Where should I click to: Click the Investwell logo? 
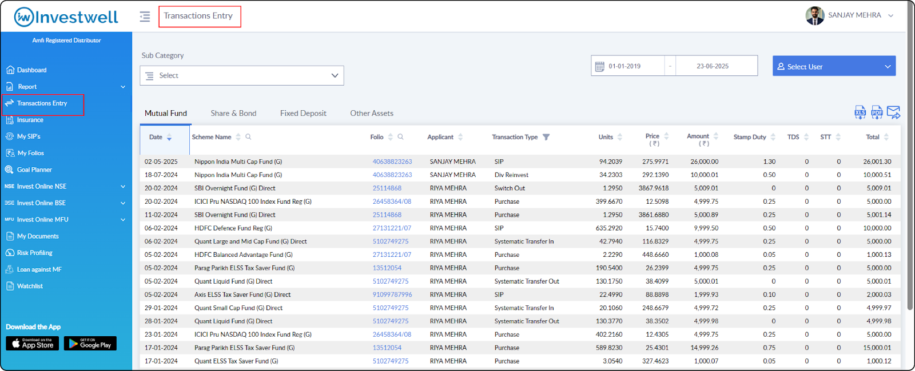(66, 17)
